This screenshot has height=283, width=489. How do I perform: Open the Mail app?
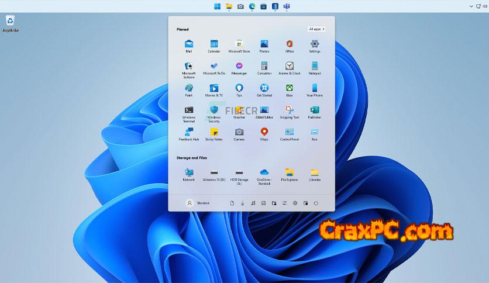coord(189,44)
